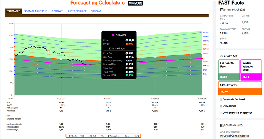Click the 10,50x multiple label on right axis

click(205, 66)
